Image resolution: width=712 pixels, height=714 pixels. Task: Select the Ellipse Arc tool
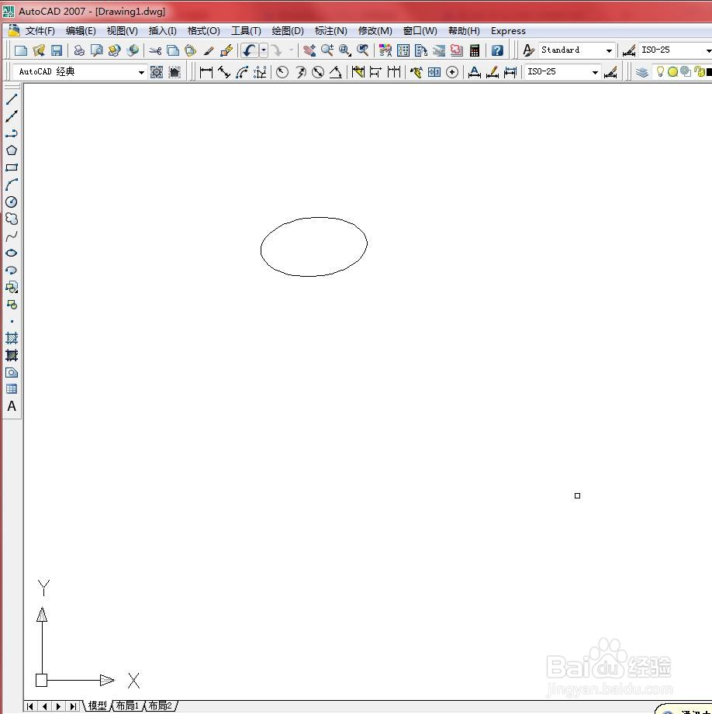tap(12, 270)
